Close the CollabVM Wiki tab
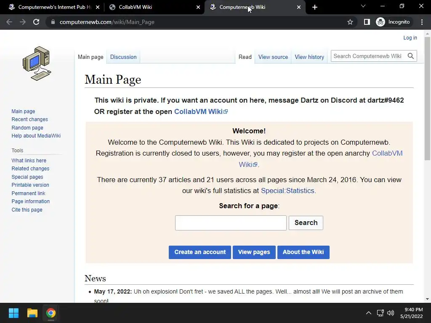 click(x=198, y=7)
